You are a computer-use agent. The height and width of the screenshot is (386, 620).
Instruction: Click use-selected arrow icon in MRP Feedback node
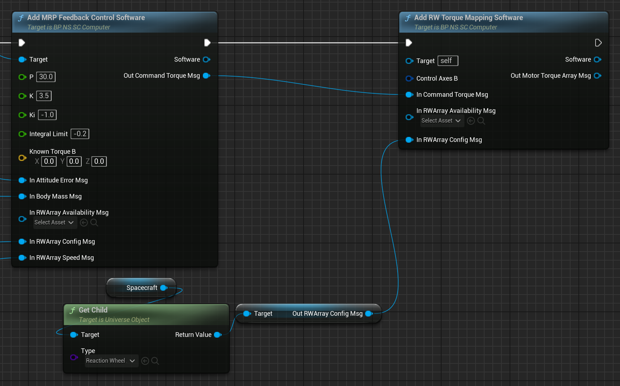tap(84, 223)
